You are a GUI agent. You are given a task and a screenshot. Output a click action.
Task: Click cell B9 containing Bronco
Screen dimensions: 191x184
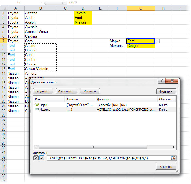click(40, 50)
